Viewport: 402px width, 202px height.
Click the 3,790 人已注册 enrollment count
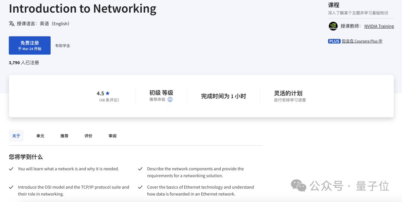pos(24,62)
